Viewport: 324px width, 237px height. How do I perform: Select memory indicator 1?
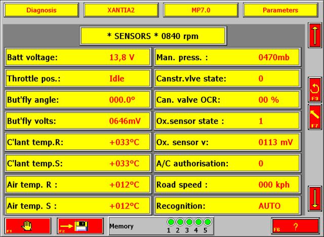[171, 222]
